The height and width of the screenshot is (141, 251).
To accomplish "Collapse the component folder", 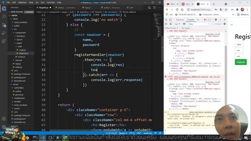I will [x=20, y=33].
